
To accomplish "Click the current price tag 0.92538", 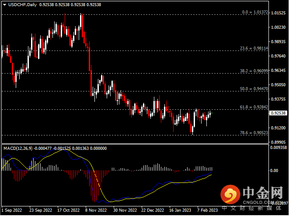I will pyautogui.click(x=279, y=113).
